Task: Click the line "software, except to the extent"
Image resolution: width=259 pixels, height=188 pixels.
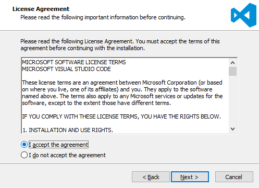Action: pyautogui.click(x=96, y=103)
